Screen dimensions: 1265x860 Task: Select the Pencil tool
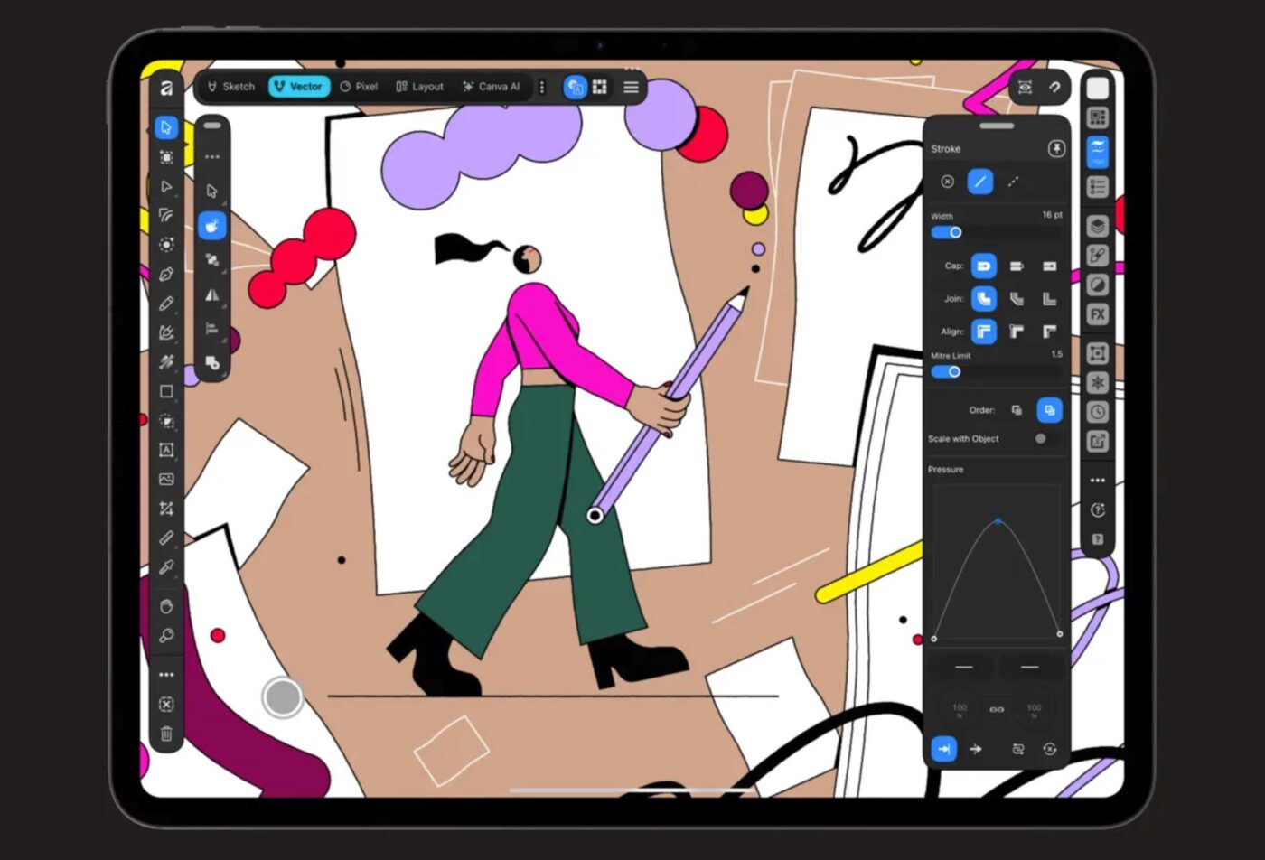[x=166, y=304]
